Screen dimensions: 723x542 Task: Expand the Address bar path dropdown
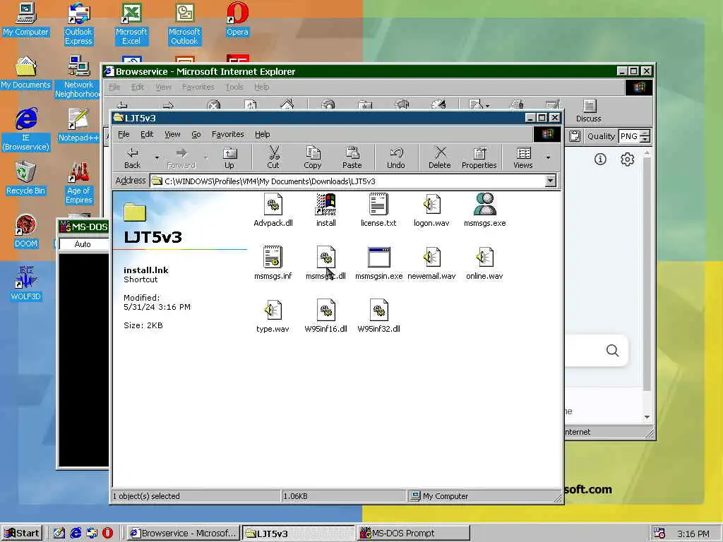coord(550,181)
